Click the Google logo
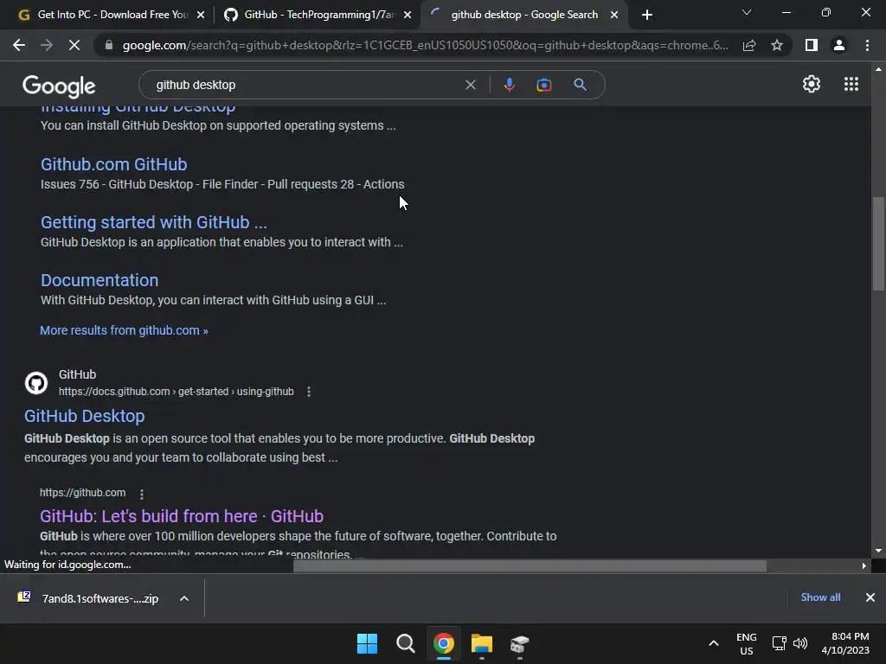This screenshot has width=886, height=664. (x=59, y=86)
